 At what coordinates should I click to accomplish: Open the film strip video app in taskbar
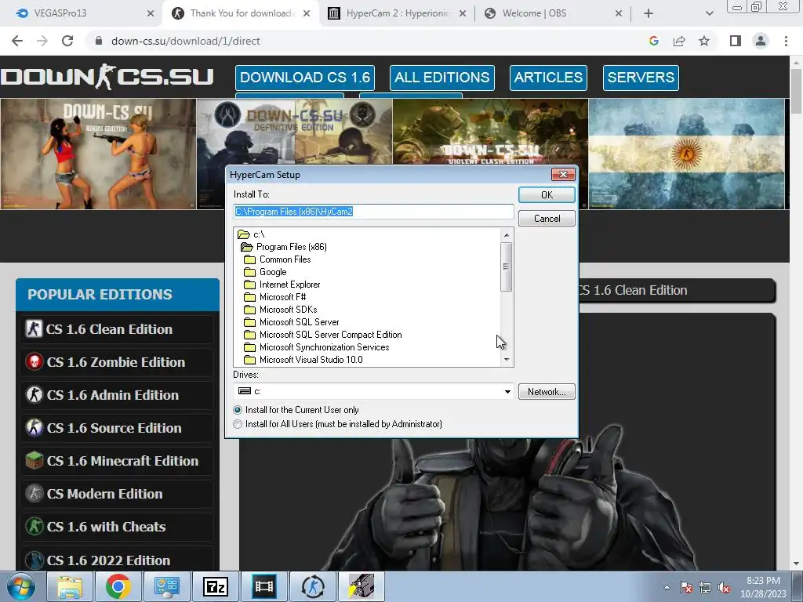point(264,586)
